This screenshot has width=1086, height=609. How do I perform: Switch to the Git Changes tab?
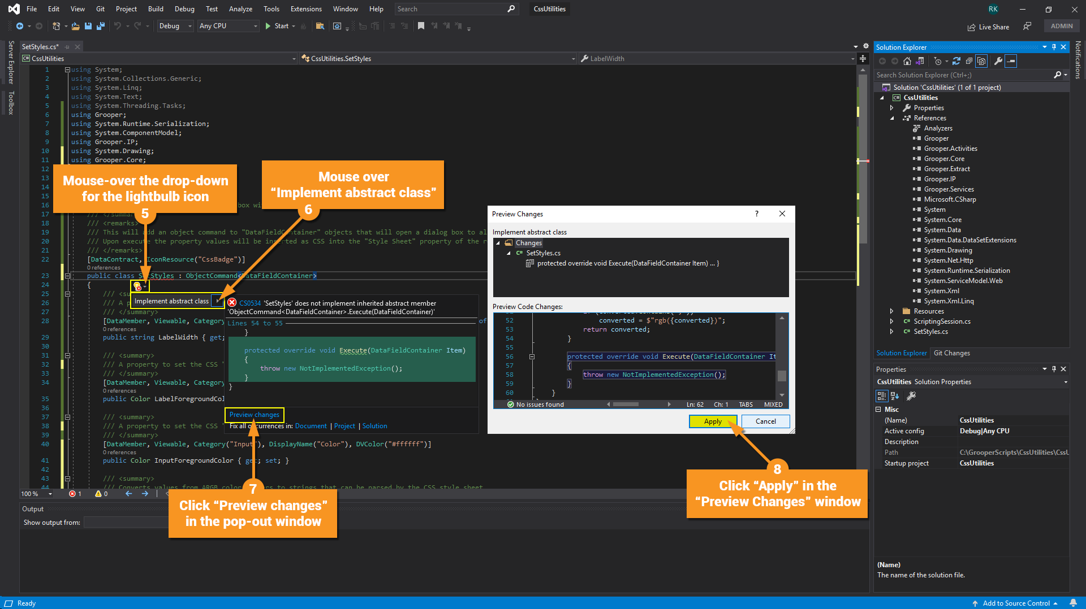pos(951,353)
